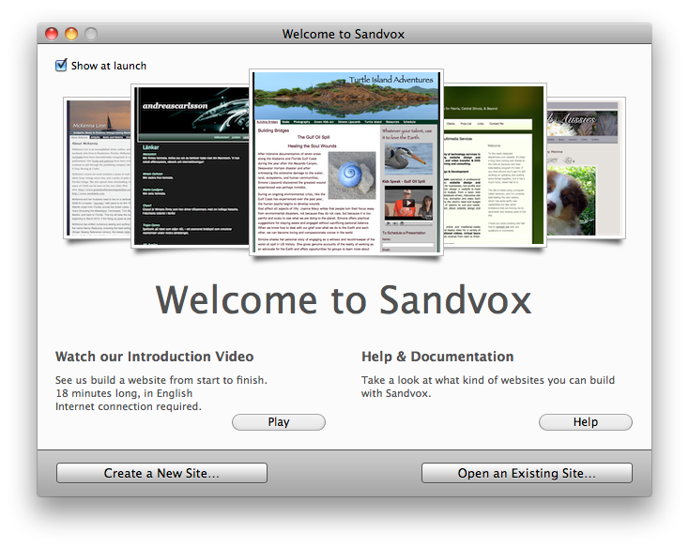Select the Aussies puppy site thumbnail
The height and width of the screenshot is (548, 689).
click(586, 168)
